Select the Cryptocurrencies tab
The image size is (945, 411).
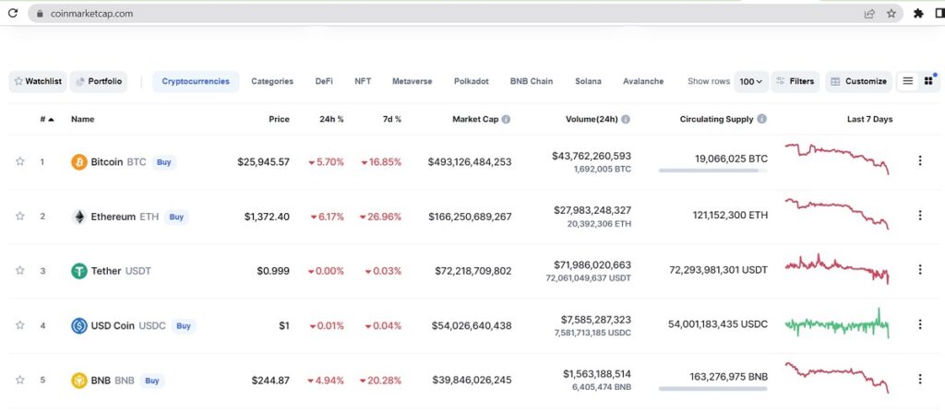(196, 81)
